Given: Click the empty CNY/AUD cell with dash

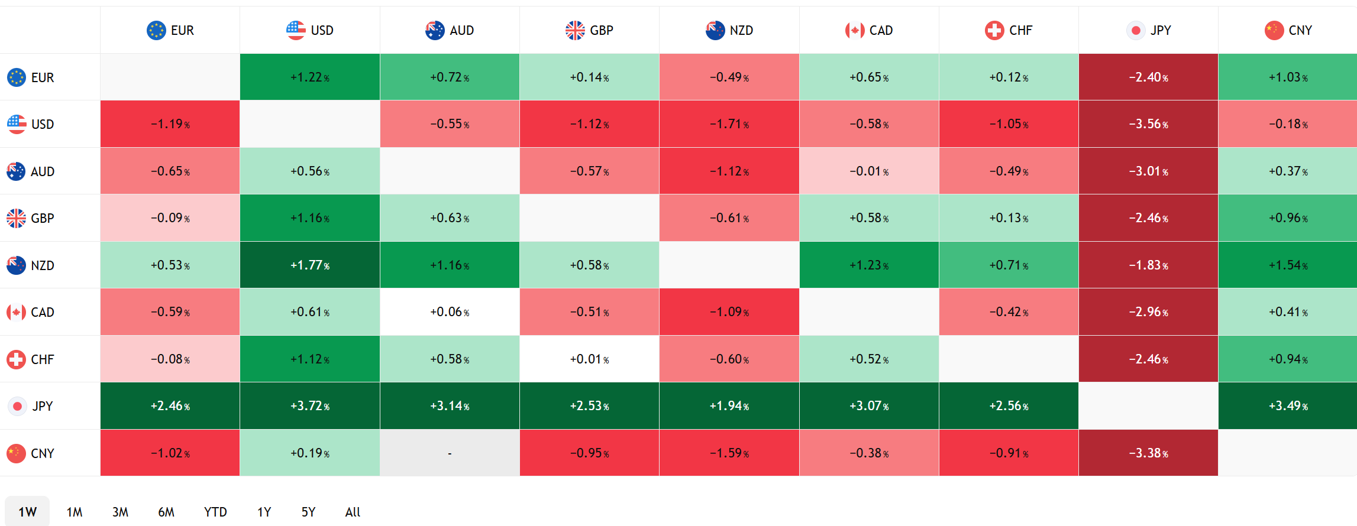Looking at the screenshot, I should (450, 453).
